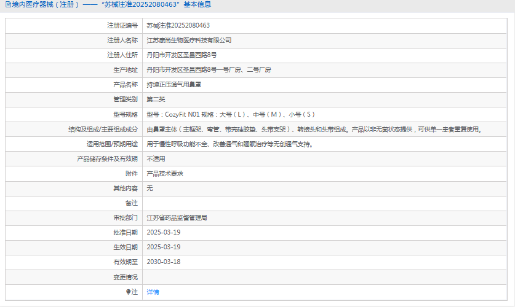
Task: Click the bullet icon beside 注 label
Action: [x=129, y=292]
